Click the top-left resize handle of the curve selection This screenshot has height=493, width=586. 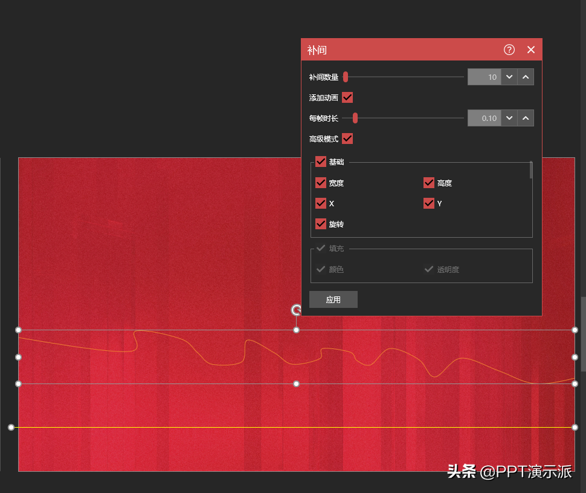click(18, 330)
